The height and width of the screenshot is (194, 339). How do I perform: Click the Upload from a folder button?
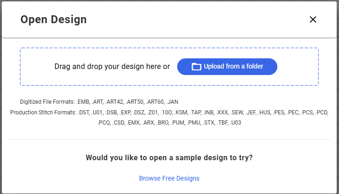click(x=227, y=67)
